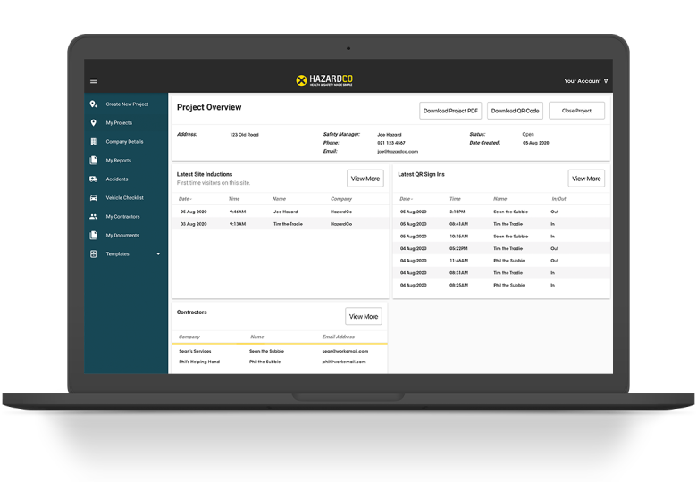The height and width of the screenshot is (482, 697).
Task: Open Vehicle Checklist from sidebar menu
Action: point(124,198)
